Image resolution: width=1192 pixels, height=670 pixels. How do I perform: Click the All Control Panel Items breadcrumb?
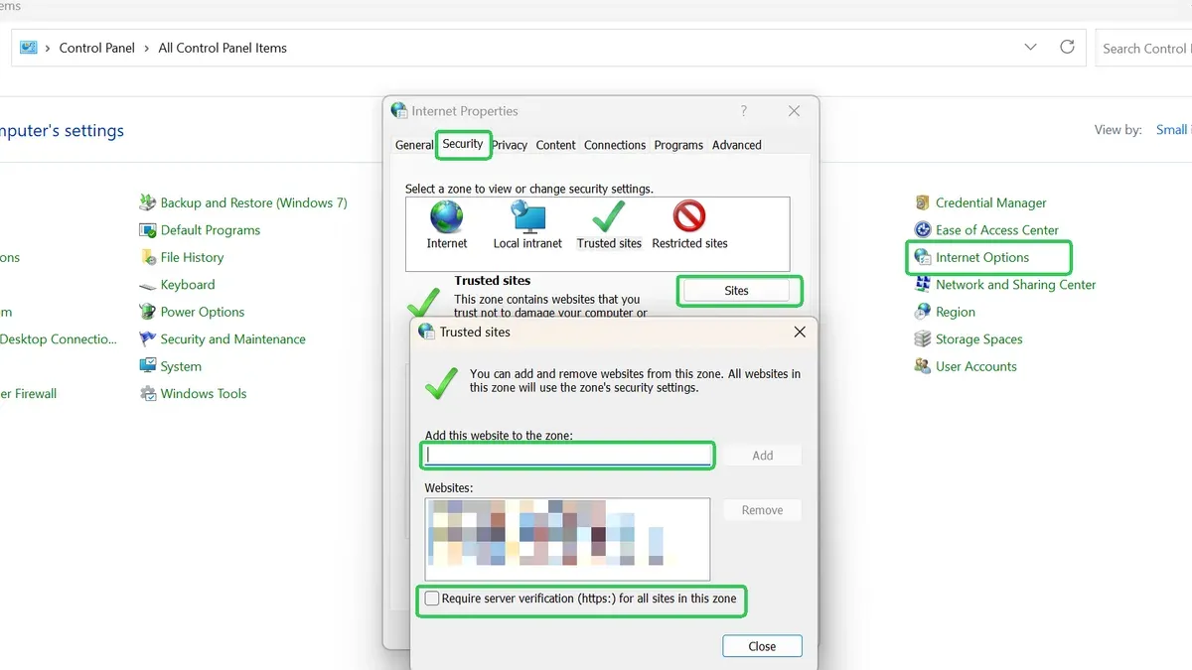pyautogui.click(x=223, y=48)
